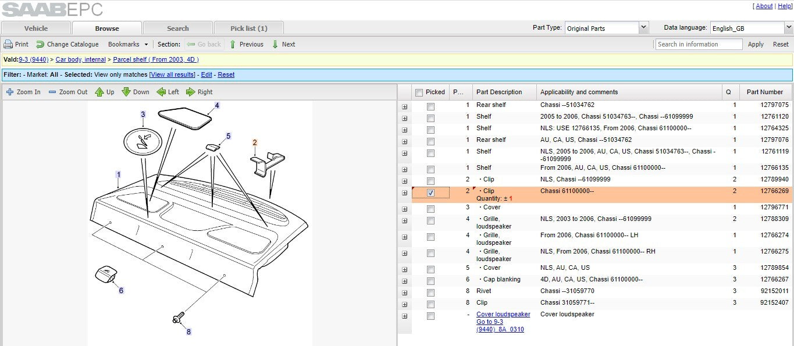
Task: Click the Reset search button
Action: (781, 44)
